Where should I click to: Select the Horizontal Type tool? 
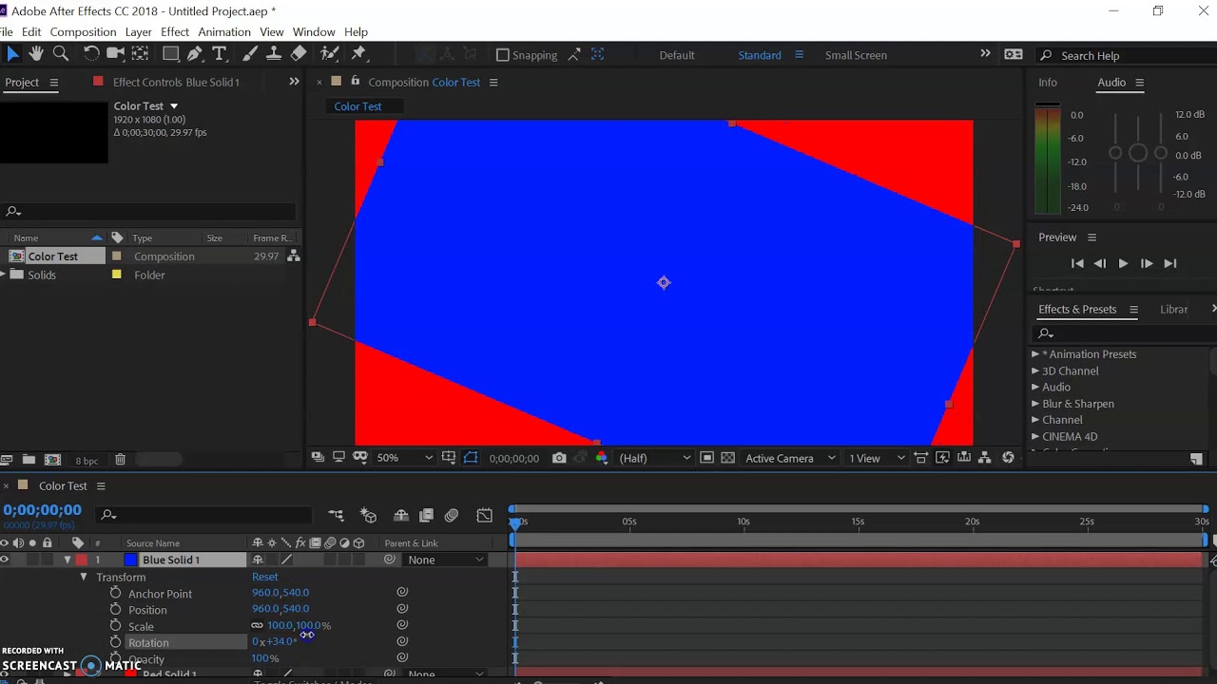tap(220, 54)
